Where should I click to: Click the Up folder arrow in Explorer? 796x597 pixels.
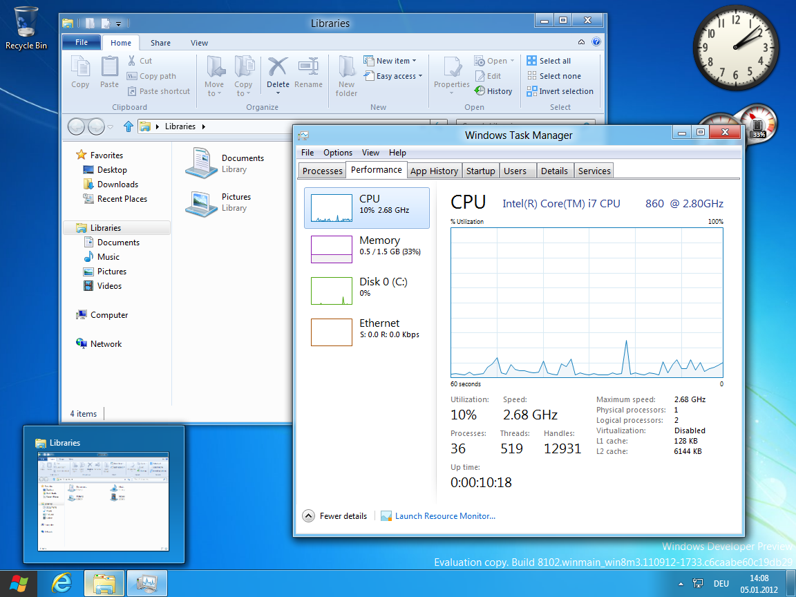click(x=128, y=126)
